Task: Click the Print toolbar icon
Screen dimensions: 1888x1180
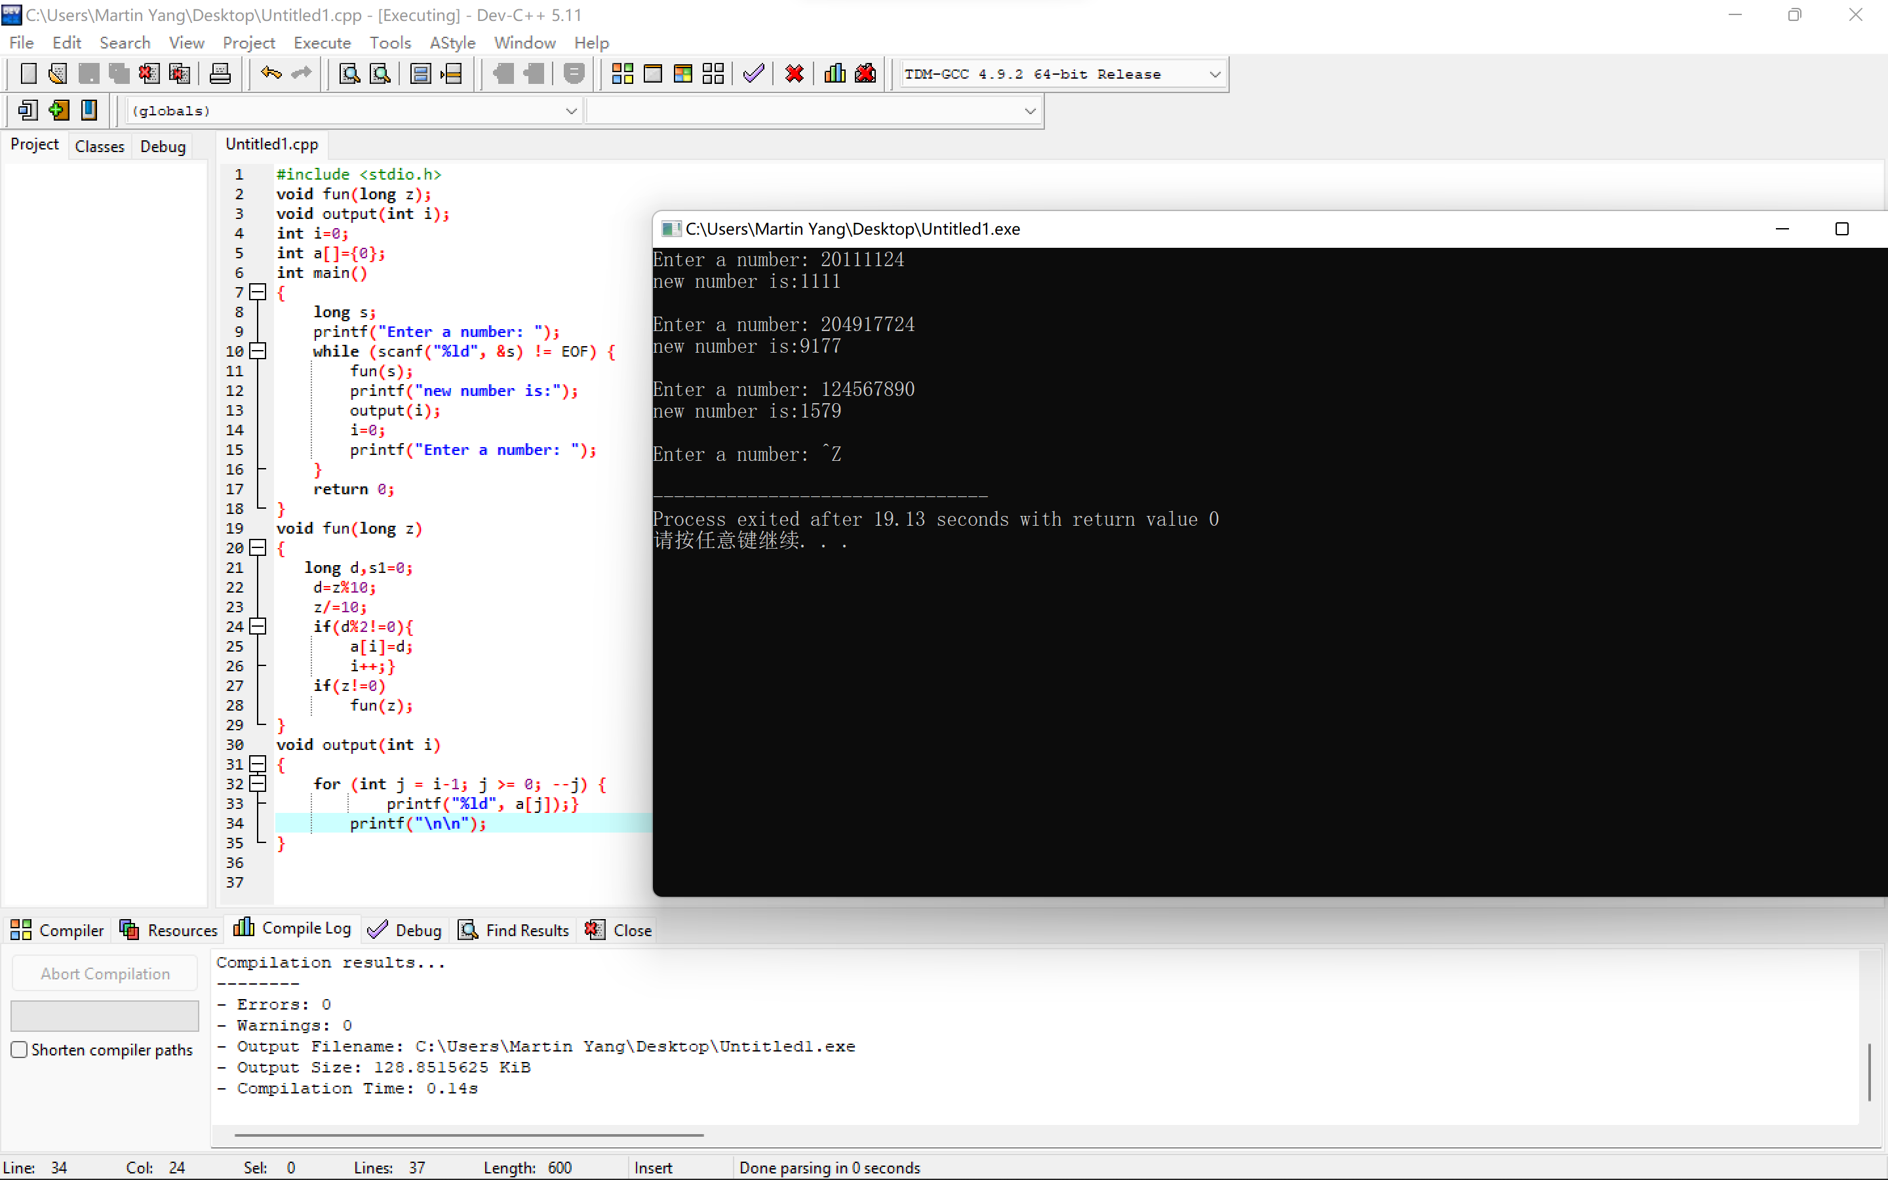Action: click(x=220, y=74)
